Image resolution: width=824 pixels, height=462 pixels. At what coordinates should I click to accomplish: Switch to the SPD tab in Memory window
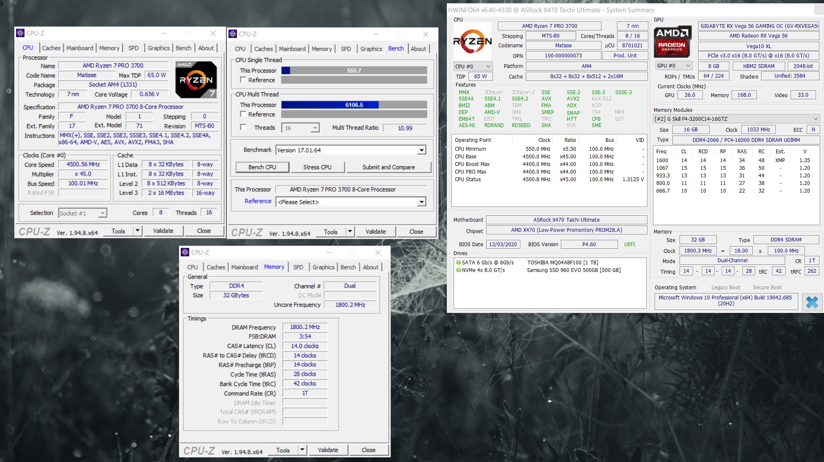click(298, 267)
